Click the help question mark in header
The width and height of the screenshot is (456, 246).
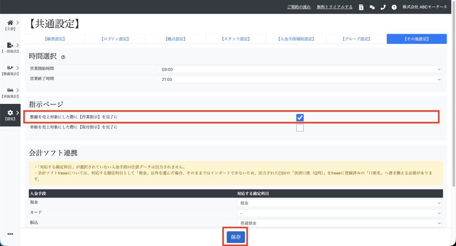394,7
